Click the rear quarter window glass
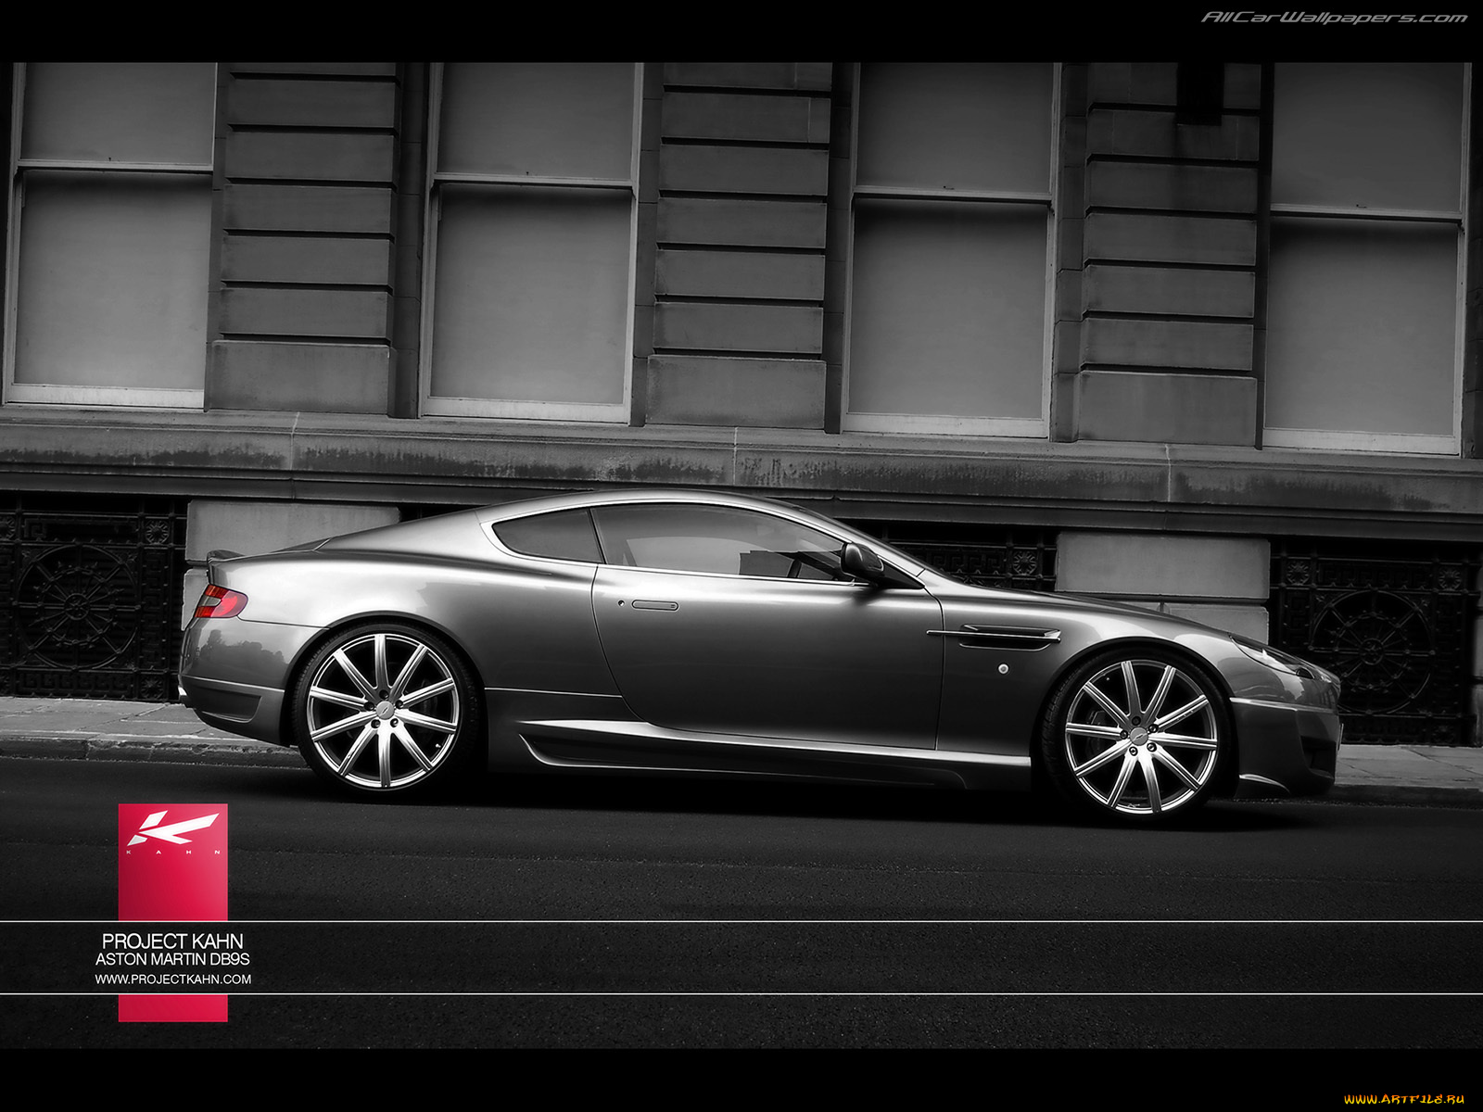1483x1112 pixels. (x=549, y=536)
